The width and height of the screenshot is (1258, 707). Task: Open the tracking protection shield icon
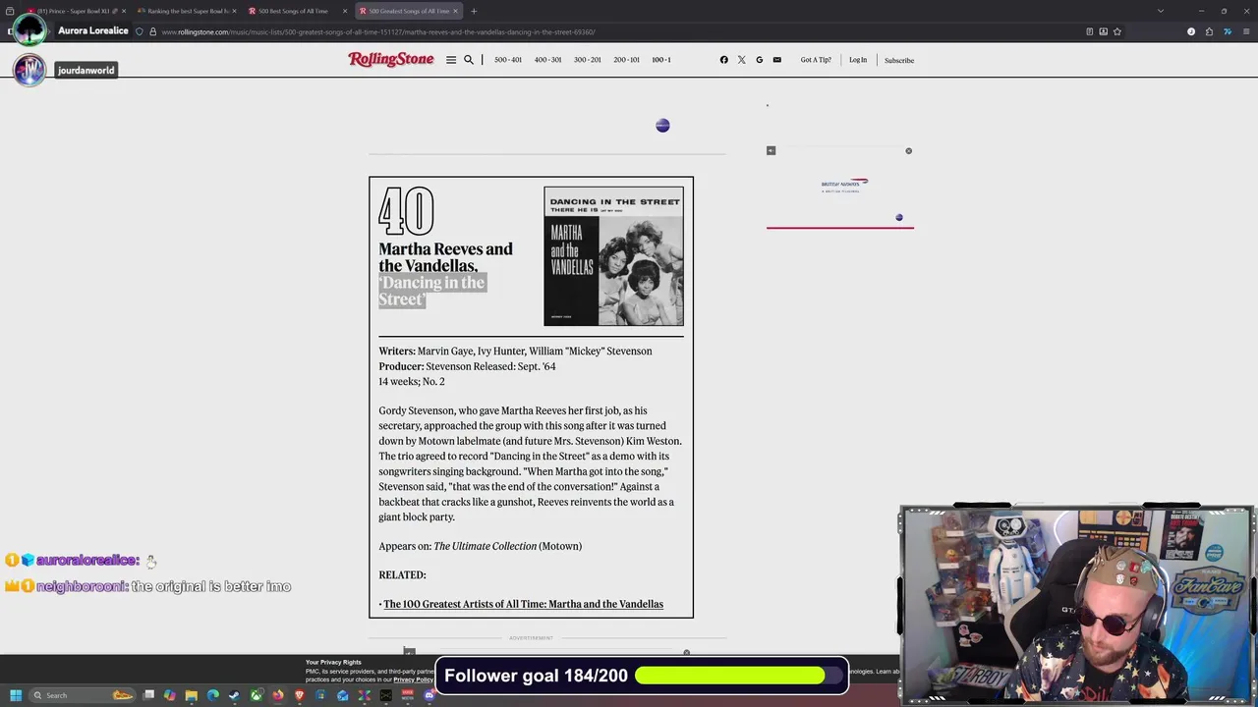[x=139, y=31]
